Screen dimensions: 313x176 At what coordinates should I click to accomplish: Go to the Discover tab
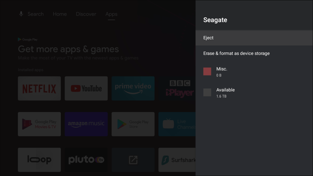tap(86, 14)
